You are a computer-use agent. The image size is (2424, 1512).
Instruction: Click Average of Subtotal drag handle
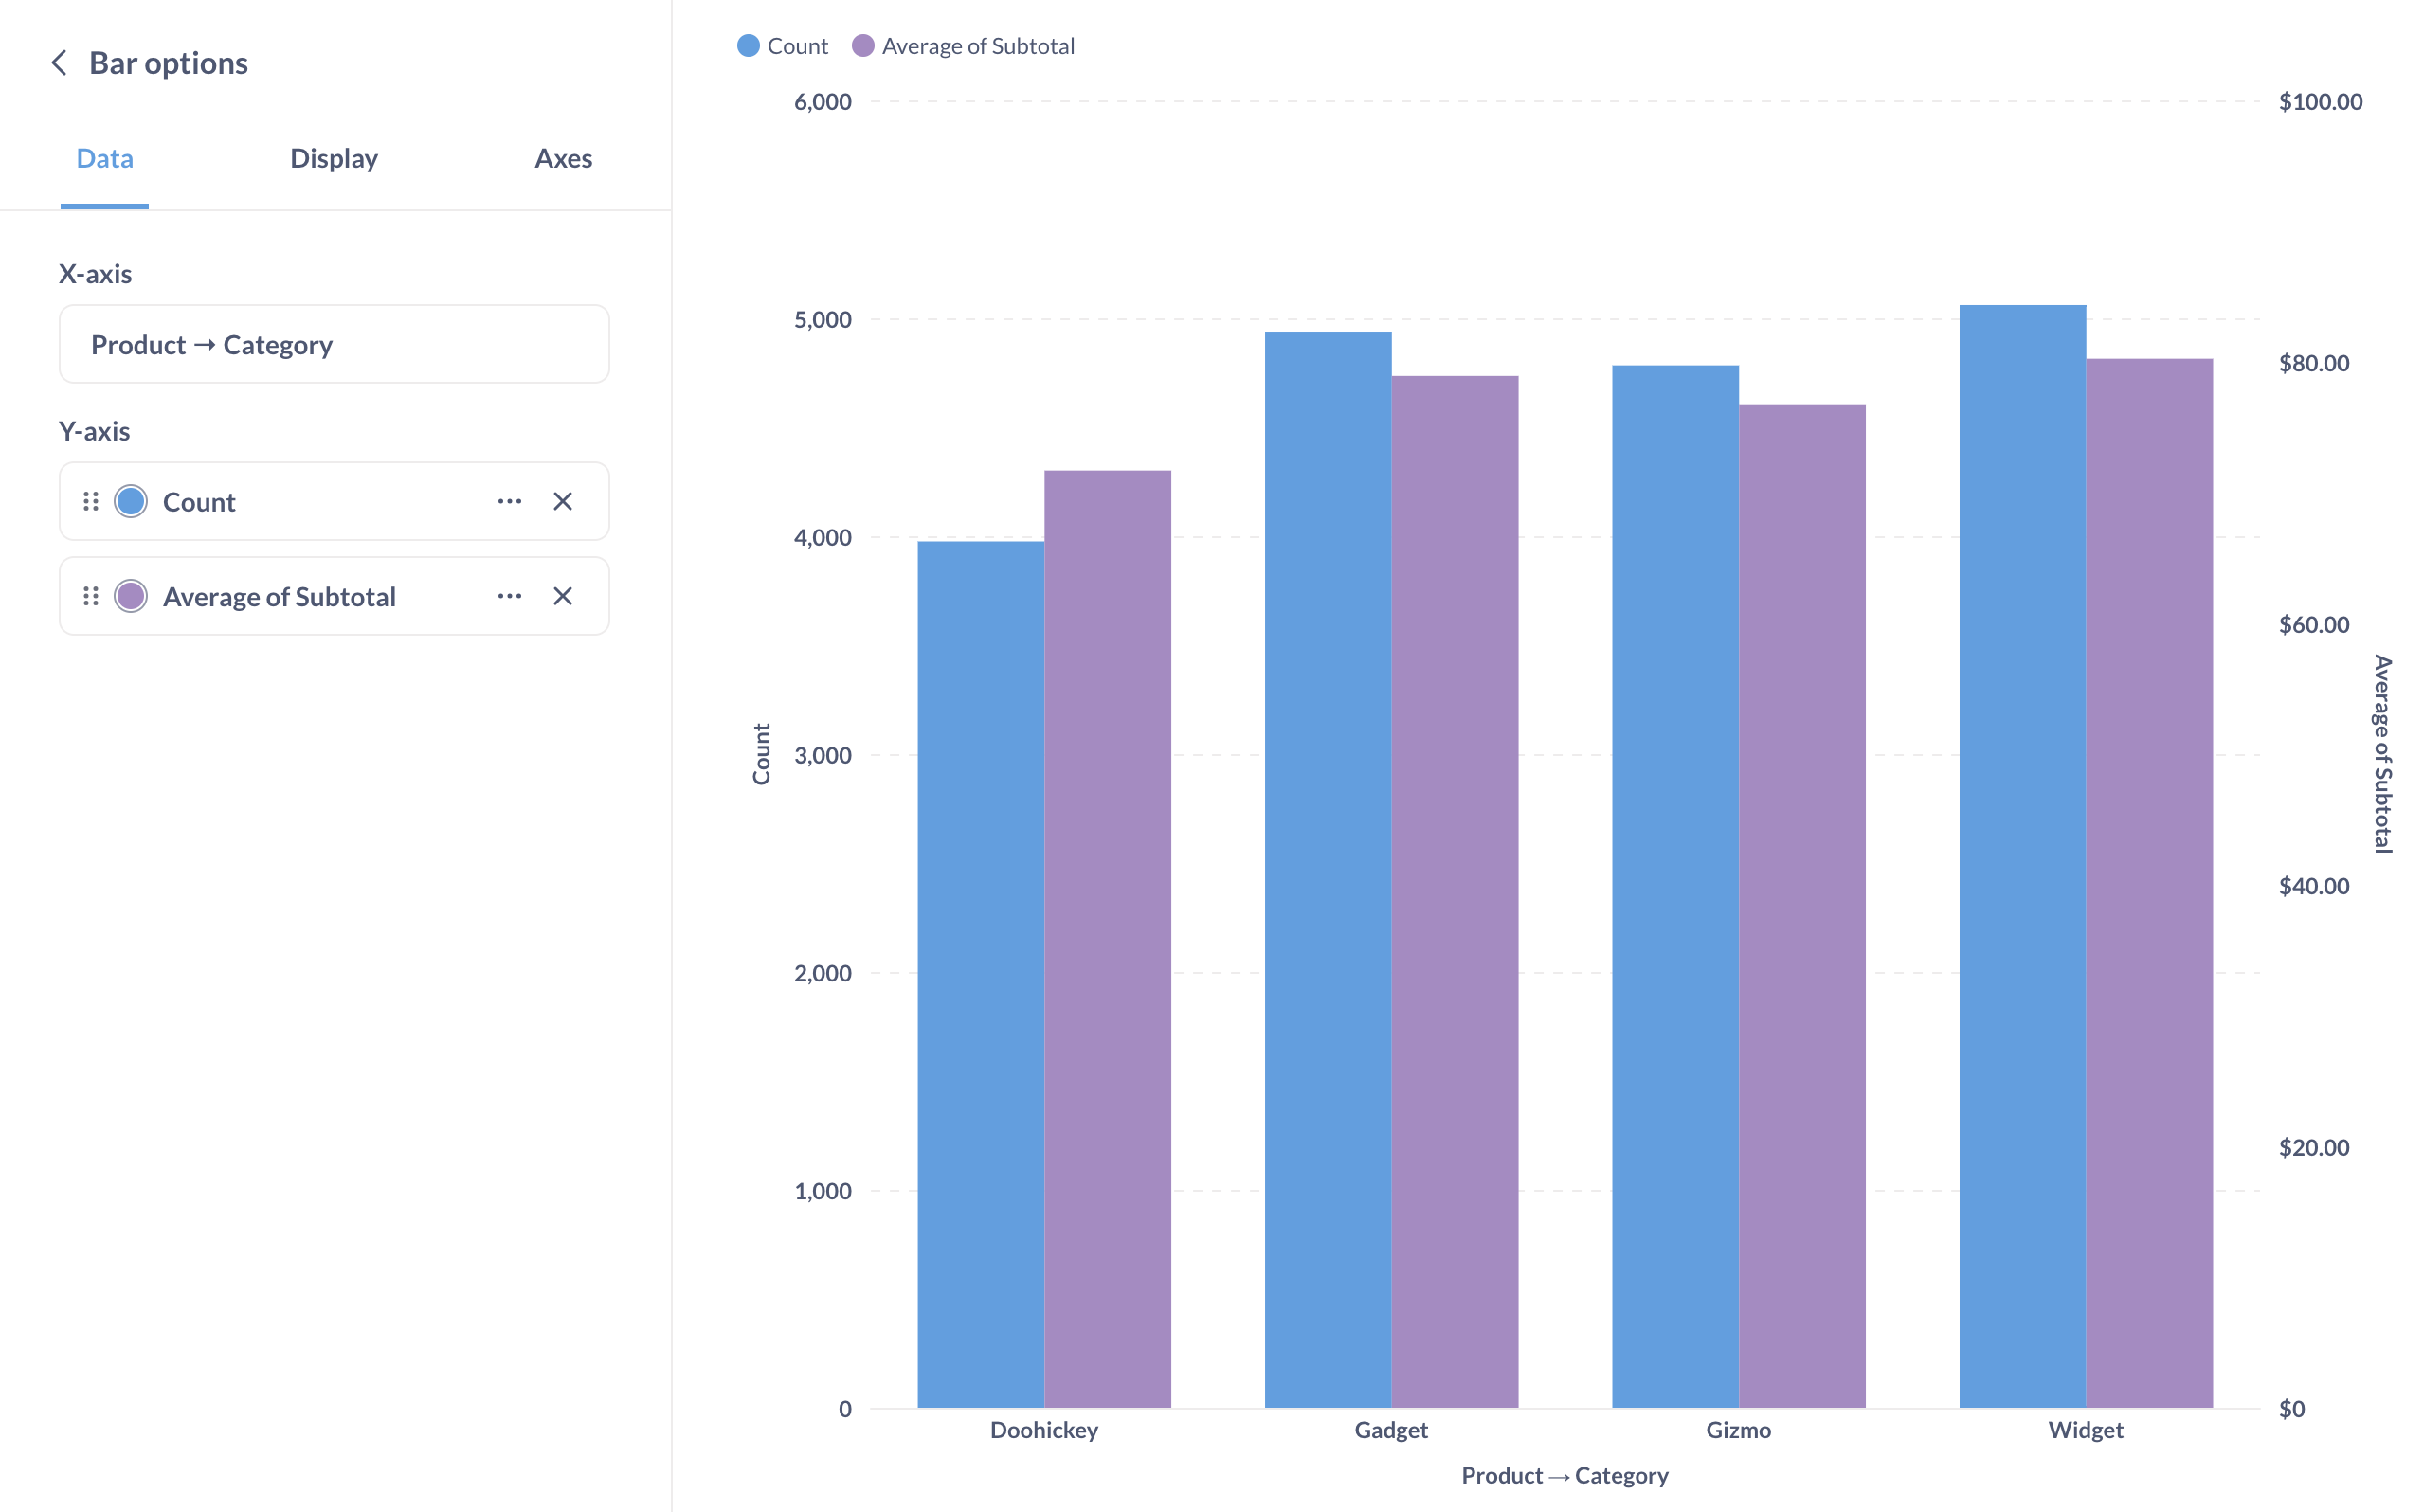click(x=90, y=596)
